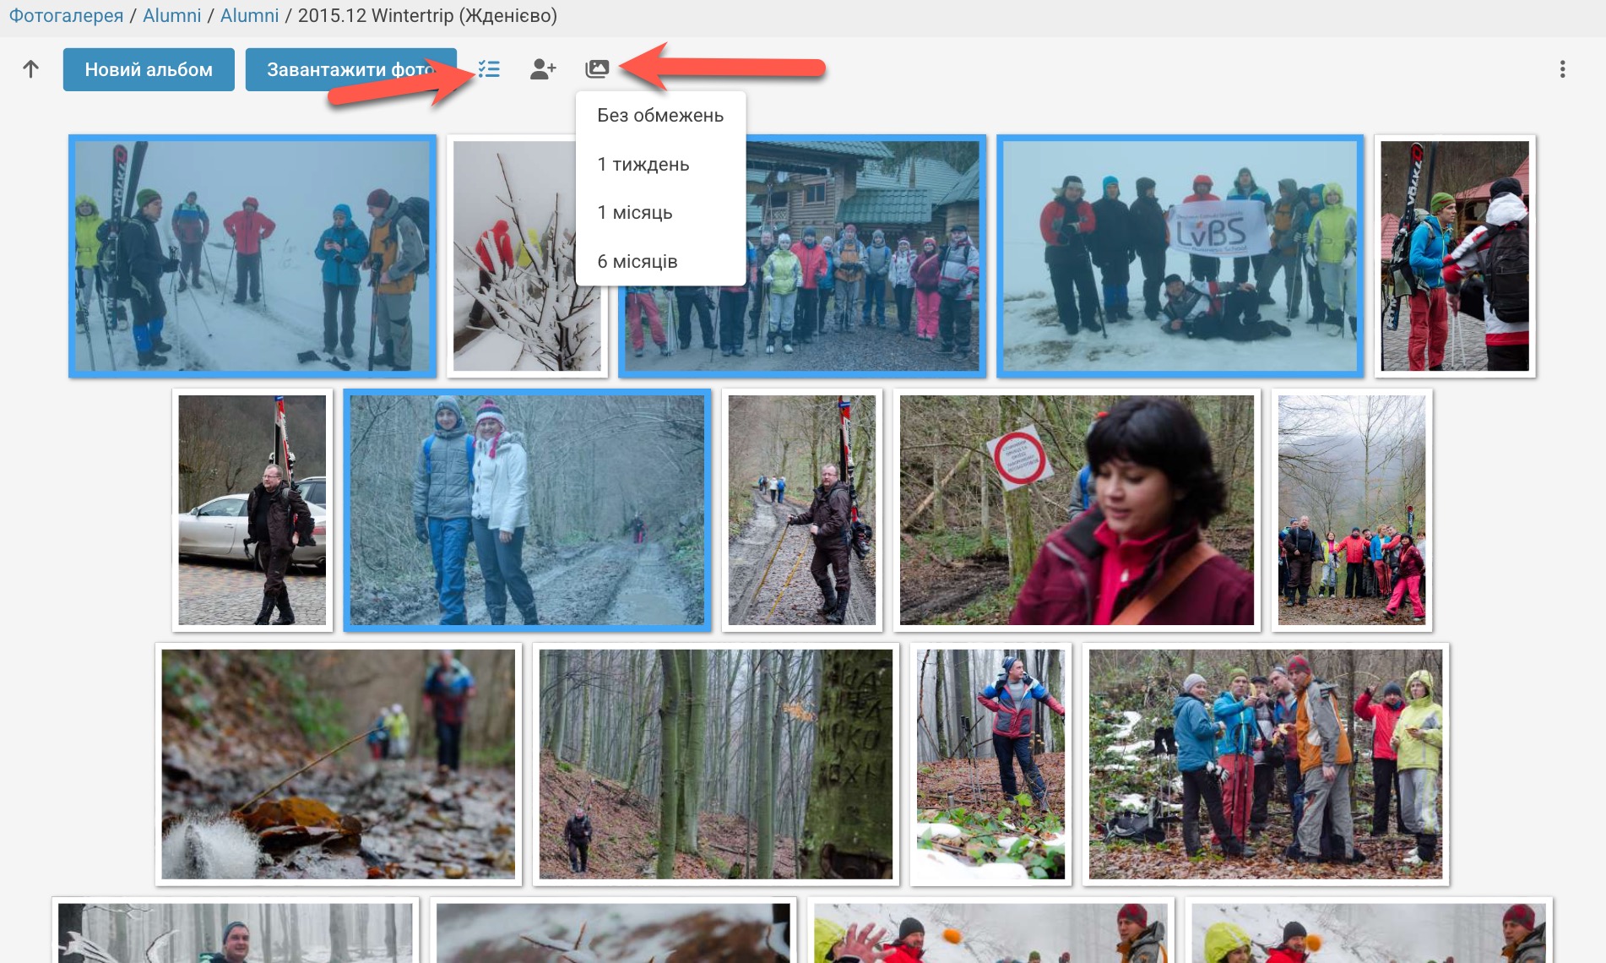Image resolution: width=1606 pixels, height=963 pixels.
Task: Click the up arrow to go back
Action: [x=31, y=69]
